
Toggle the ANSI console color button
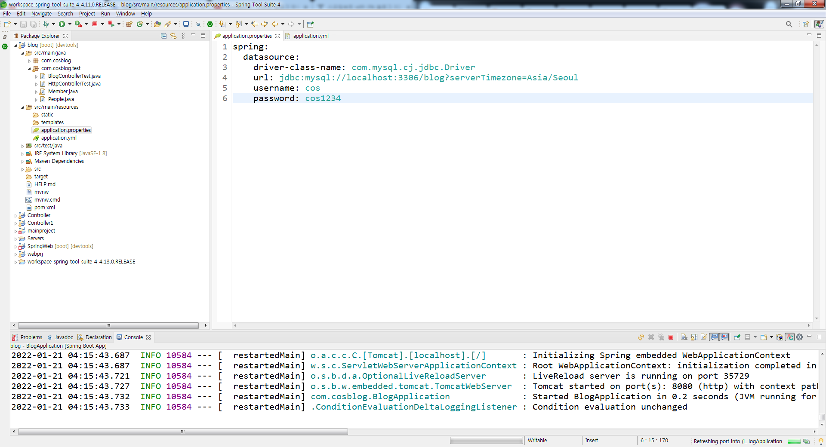pos(789,337)
